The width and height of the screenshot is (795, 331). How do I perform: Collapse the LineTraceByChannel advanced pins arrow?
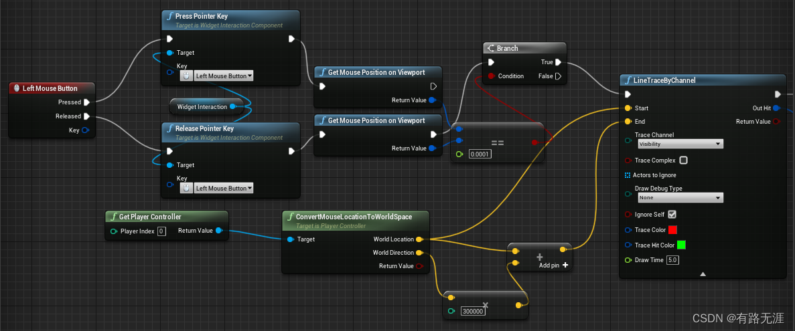[x=703, y=273]
